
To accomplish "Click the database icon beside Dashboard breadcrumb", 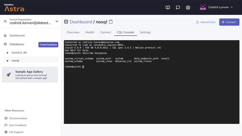I will coord(66,22).
